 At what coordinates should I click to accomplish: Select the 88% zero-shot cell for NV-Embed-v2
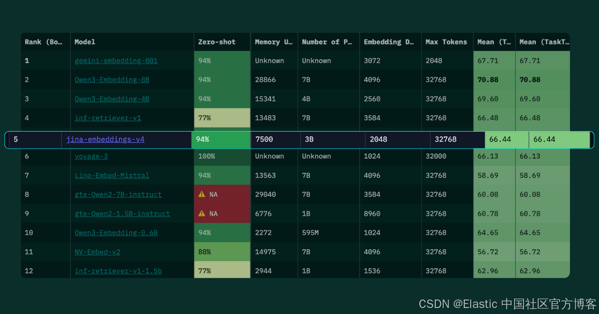pyautogui.click(x=222, y=252)
